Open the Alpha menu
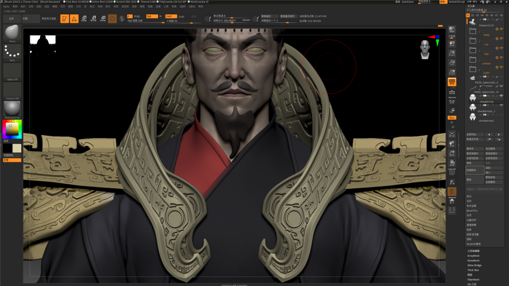Viewport: 509px width, 286px height. coord(6,6)
